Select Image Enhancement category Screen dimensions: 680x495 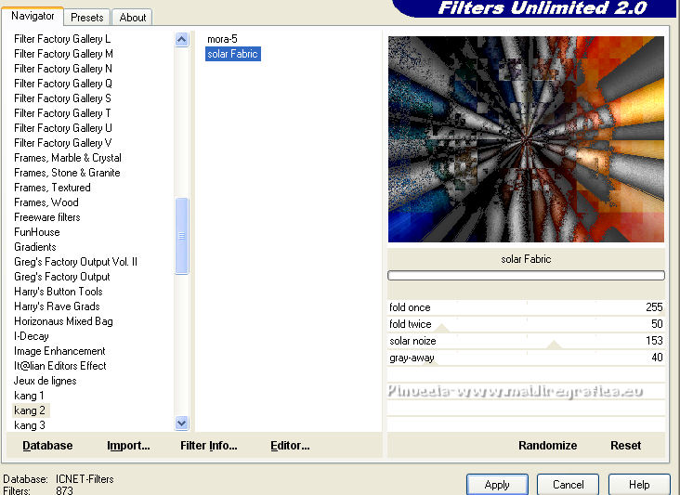click(59, 351)
